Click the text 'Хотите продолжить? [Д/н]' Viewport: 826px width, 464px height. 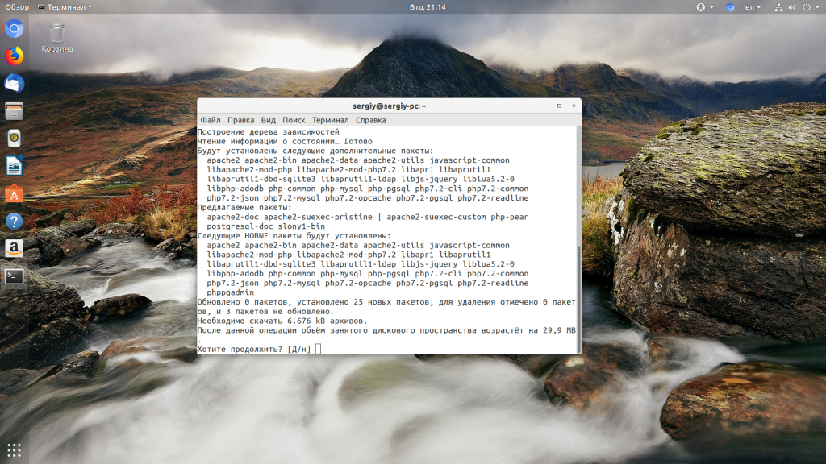pos(254,350)
